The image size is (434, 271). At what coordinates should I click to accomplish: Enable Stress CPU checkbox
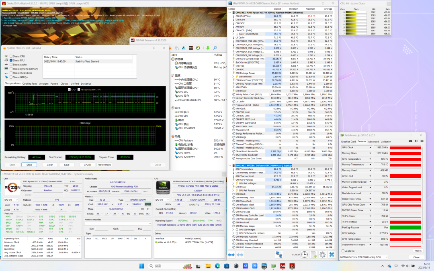11,56
